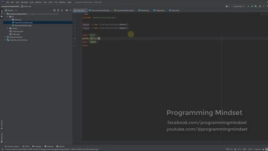
Task: Click the Run with Coverage icon
Action: coord(256,6)
